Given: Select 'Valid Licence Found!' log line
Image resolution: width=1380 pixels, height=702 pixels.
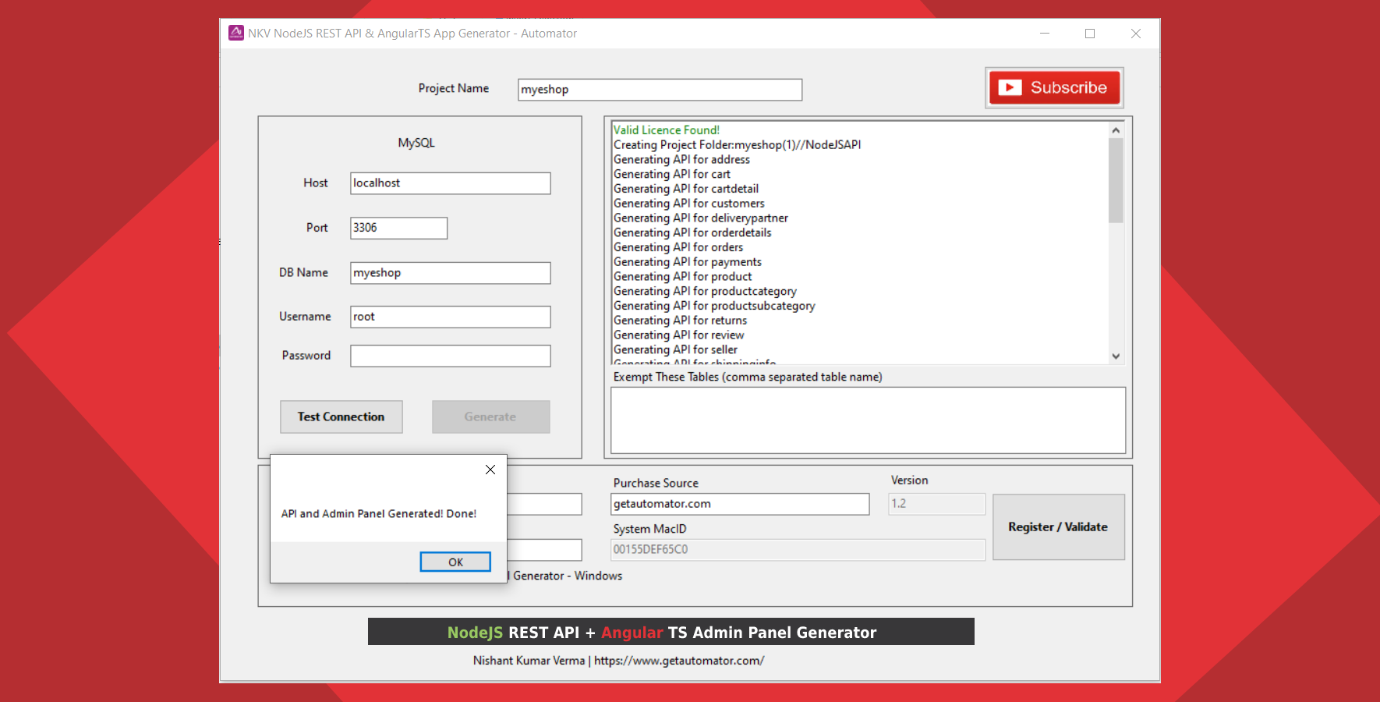Looking at the screenshot, I should [667, 130].
